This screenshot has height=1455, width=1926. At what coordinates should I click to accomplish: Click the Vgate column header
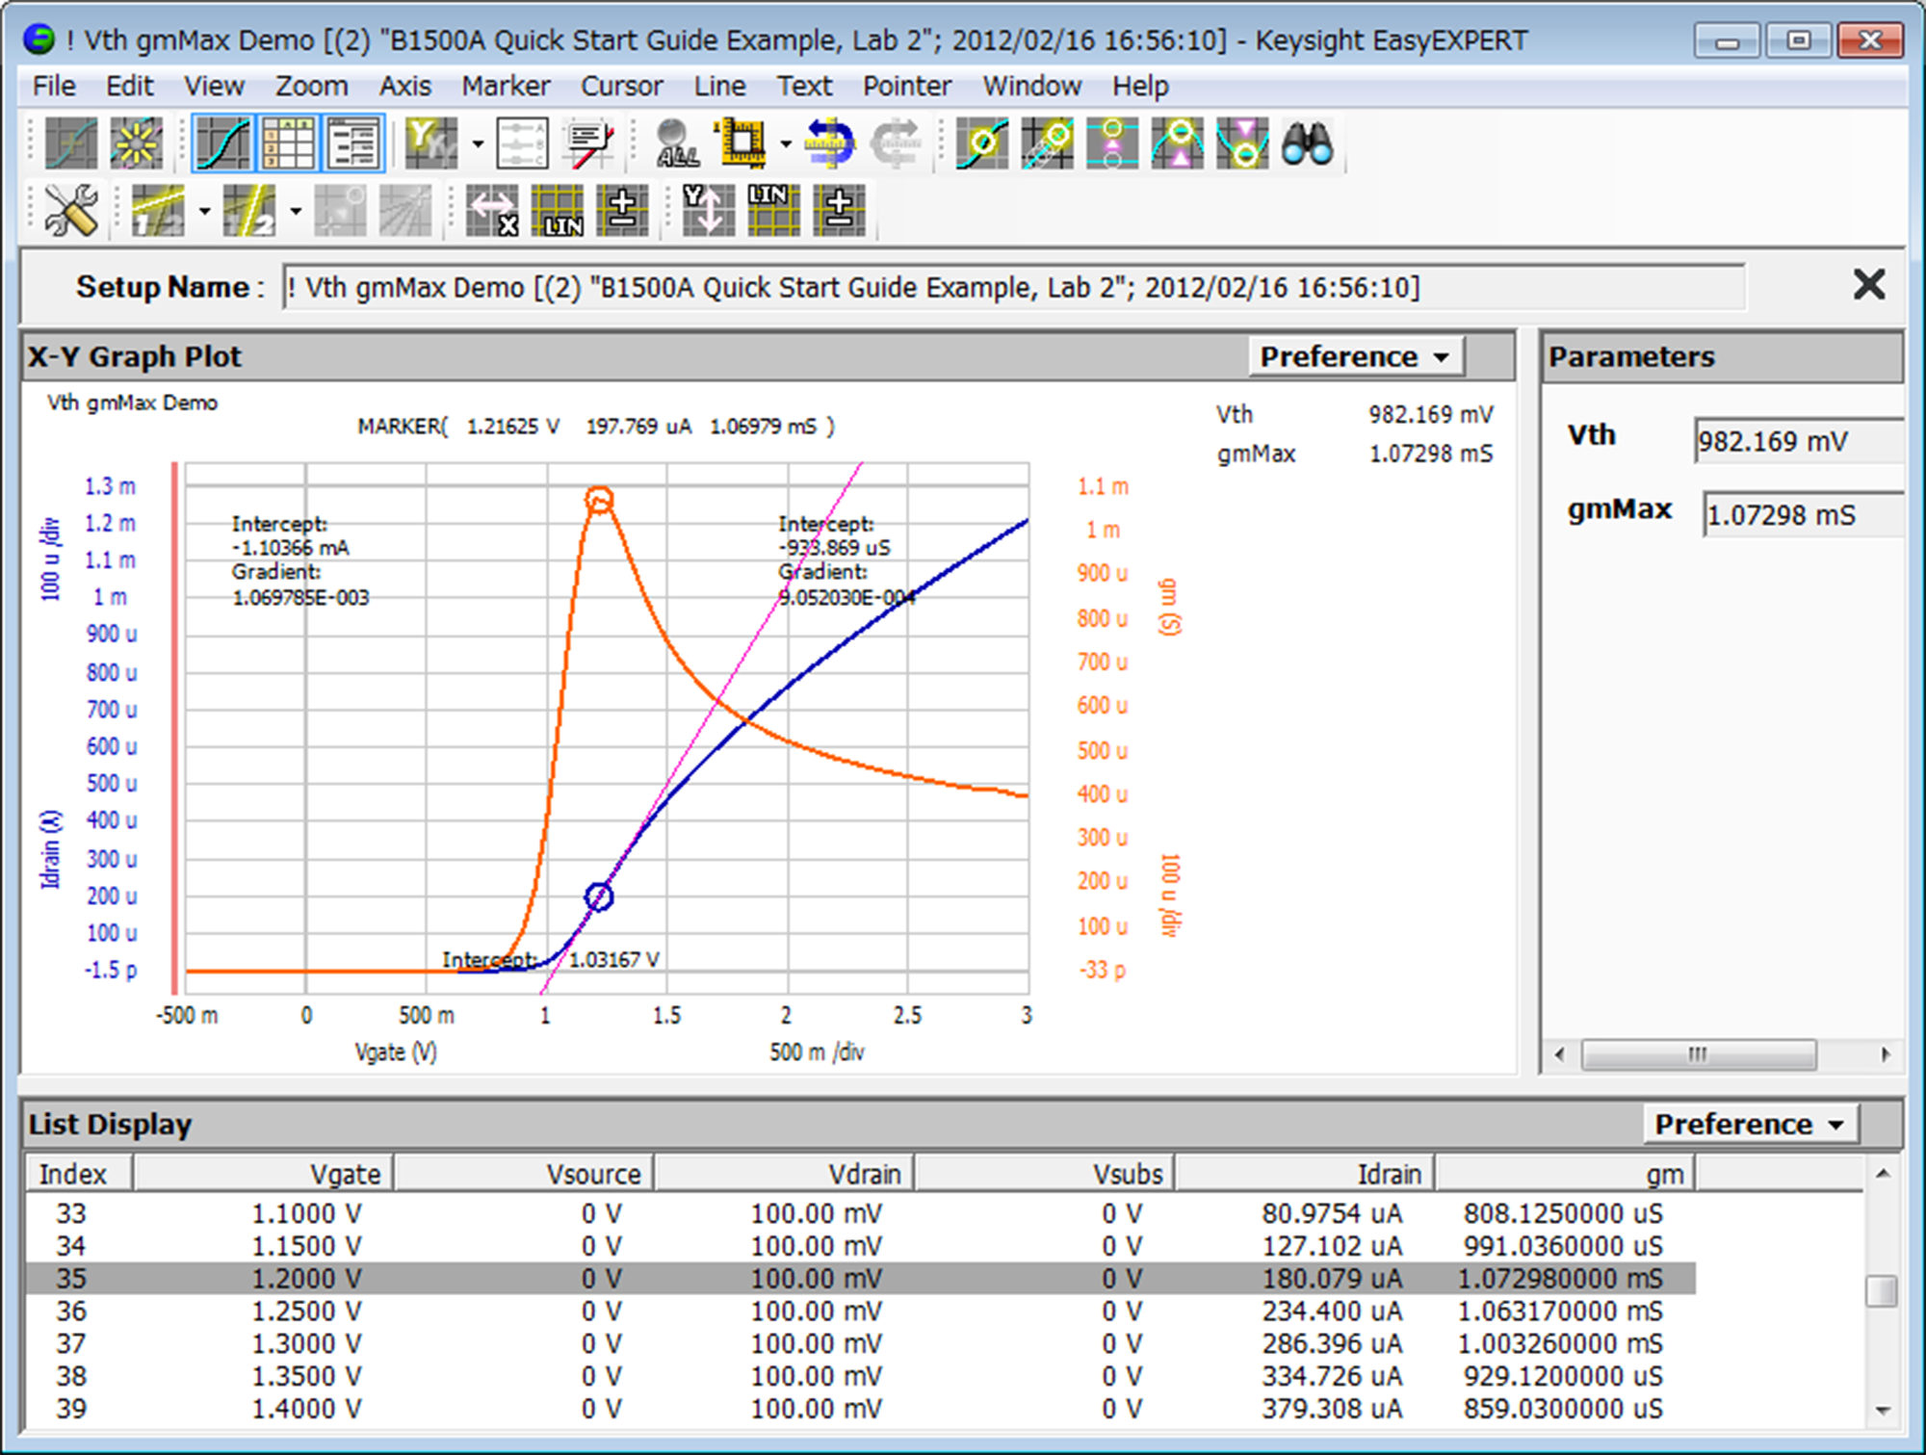pyautogui.click(x=264, y=1174)
